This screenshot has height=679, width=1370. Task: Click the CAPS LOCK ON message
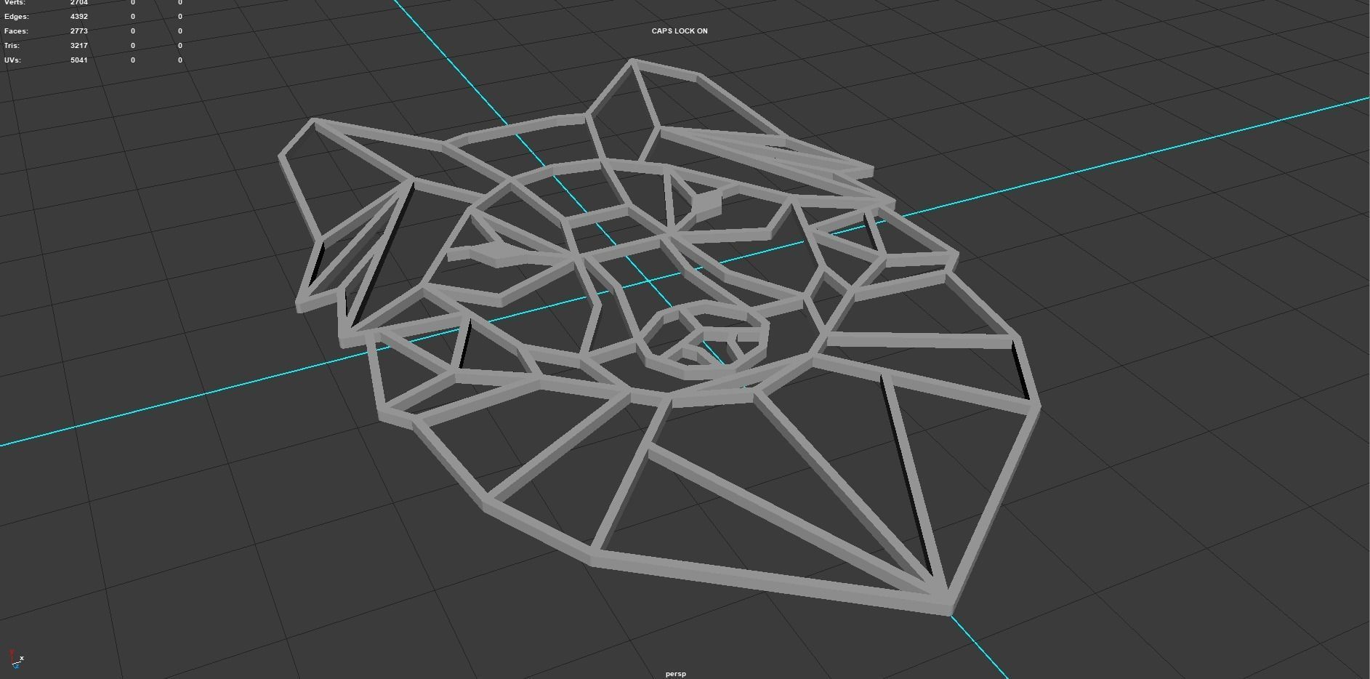click(680, 31)
